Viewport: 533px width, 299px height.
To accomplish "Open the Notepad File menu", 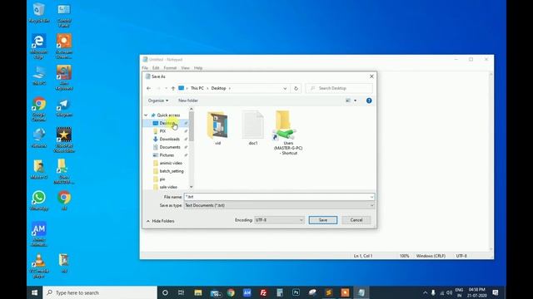I will pyautogui.click(x=145, y=68).
